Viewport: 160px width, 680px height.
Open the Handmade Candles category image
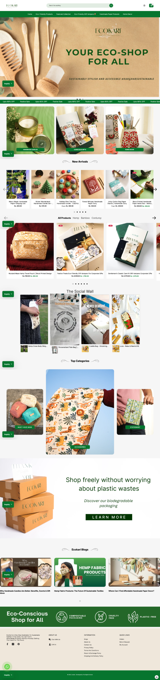click(30, 130)
